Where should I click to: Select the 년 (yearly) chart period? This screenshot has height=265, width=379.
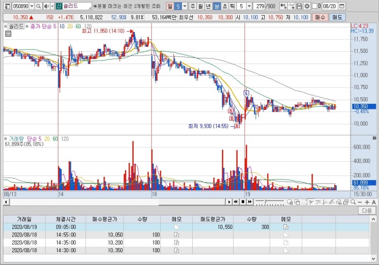pyautogui.click(x=208, y=6)
